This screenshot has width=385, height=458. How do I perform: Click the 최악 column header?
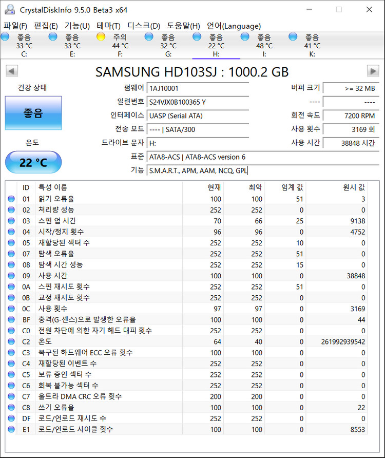pos(244,187)
